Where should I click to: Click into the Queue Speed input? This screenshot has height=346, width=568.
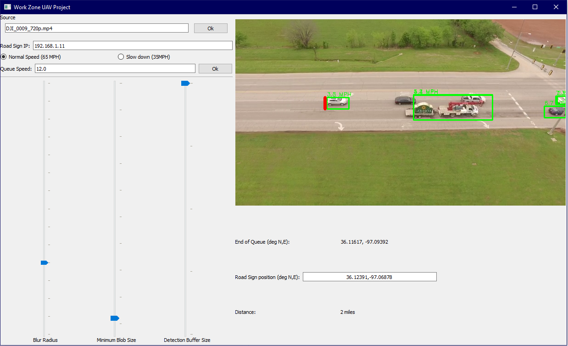click(x=115, y=68)
